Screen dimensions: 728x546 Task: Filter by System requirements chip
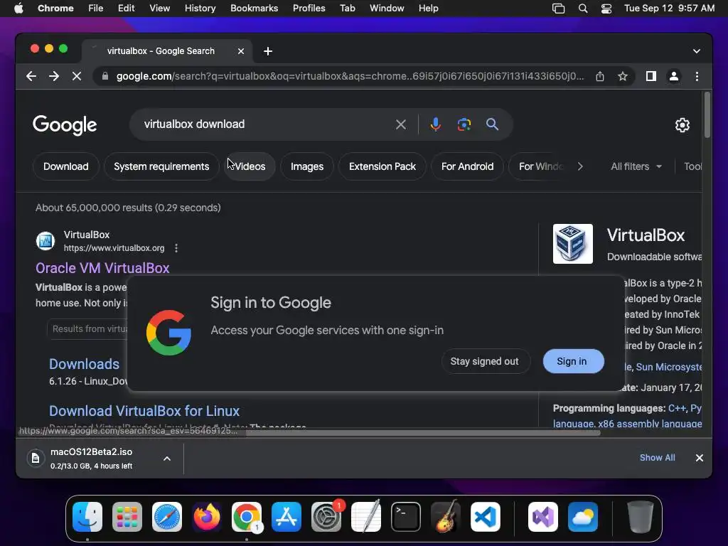coord(161,166)
